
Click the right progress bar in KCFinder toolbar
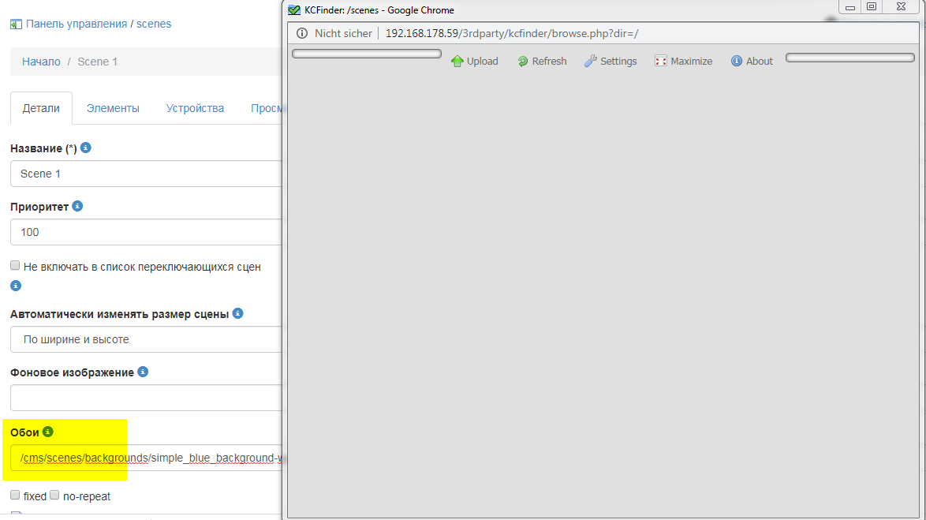849,58
